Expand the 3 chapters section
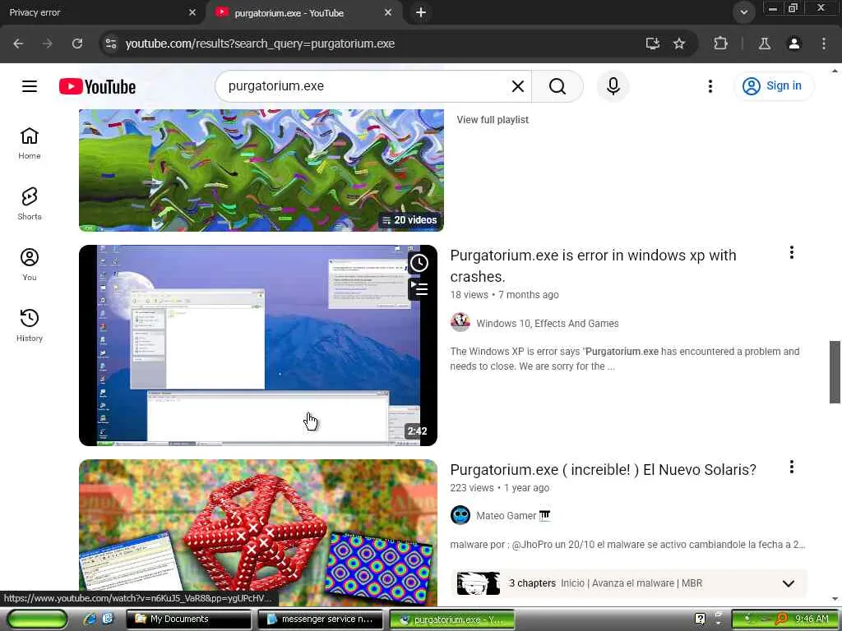Screen dimensions: 842x631 [x=788, y=583]
